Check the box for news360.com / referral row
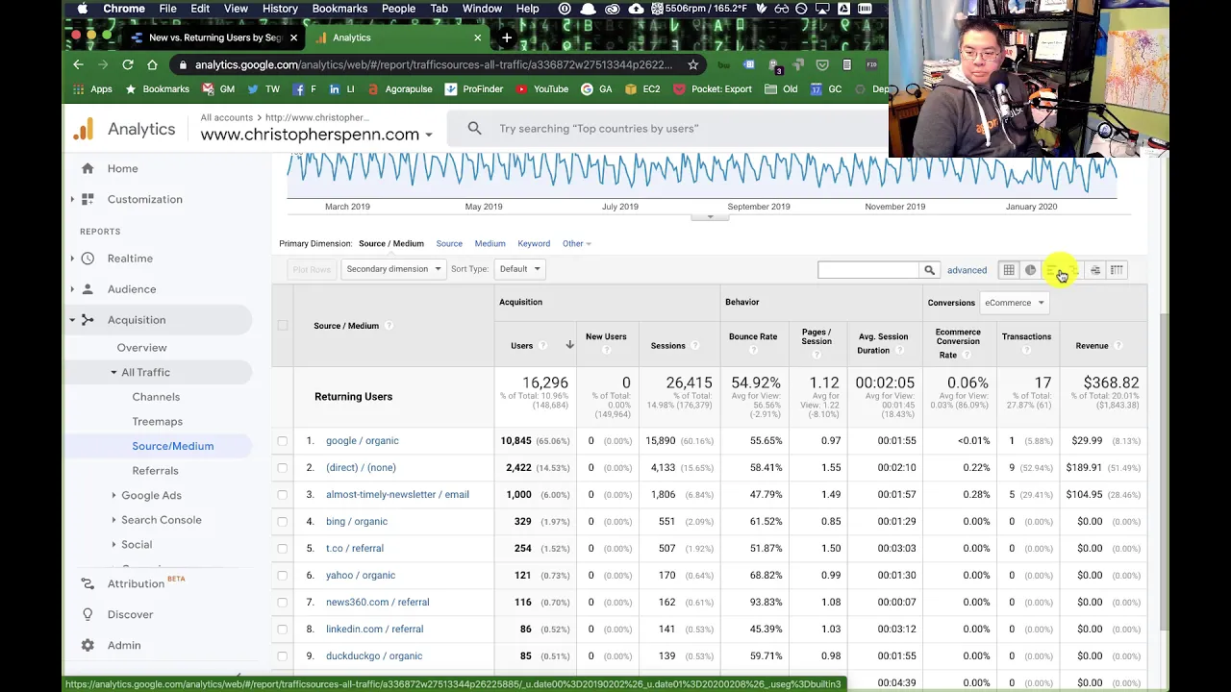Image resolution: width=1231 pixels, height=692 pixels. coord(282,603)
